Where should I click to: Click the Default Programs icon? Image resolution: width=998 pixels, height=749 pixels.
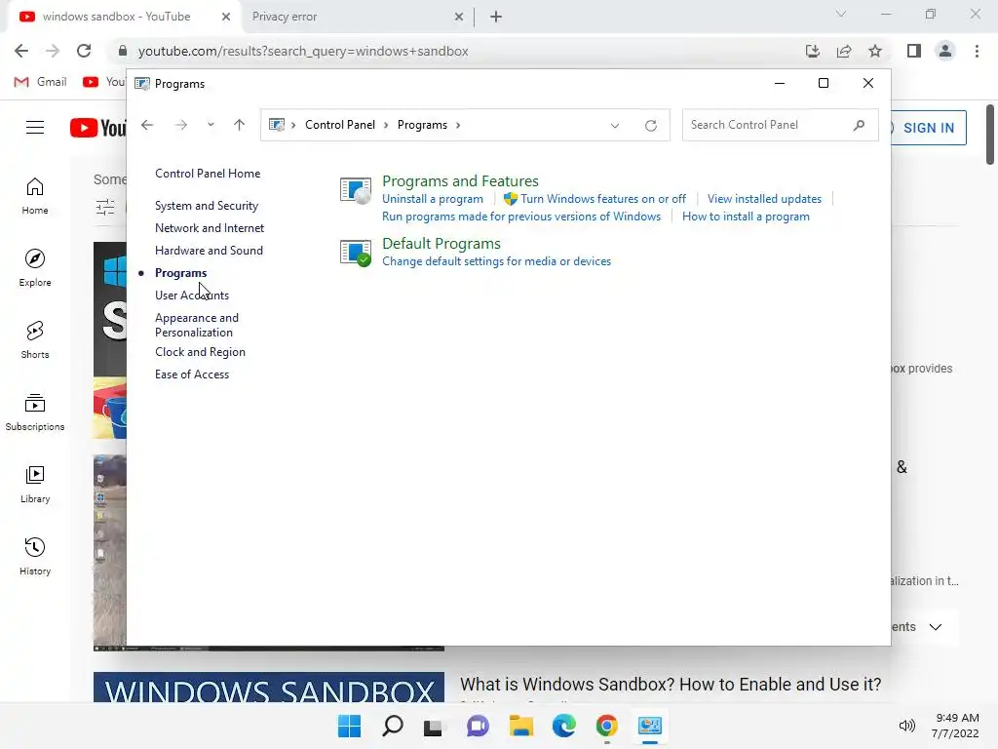(355, 253)
